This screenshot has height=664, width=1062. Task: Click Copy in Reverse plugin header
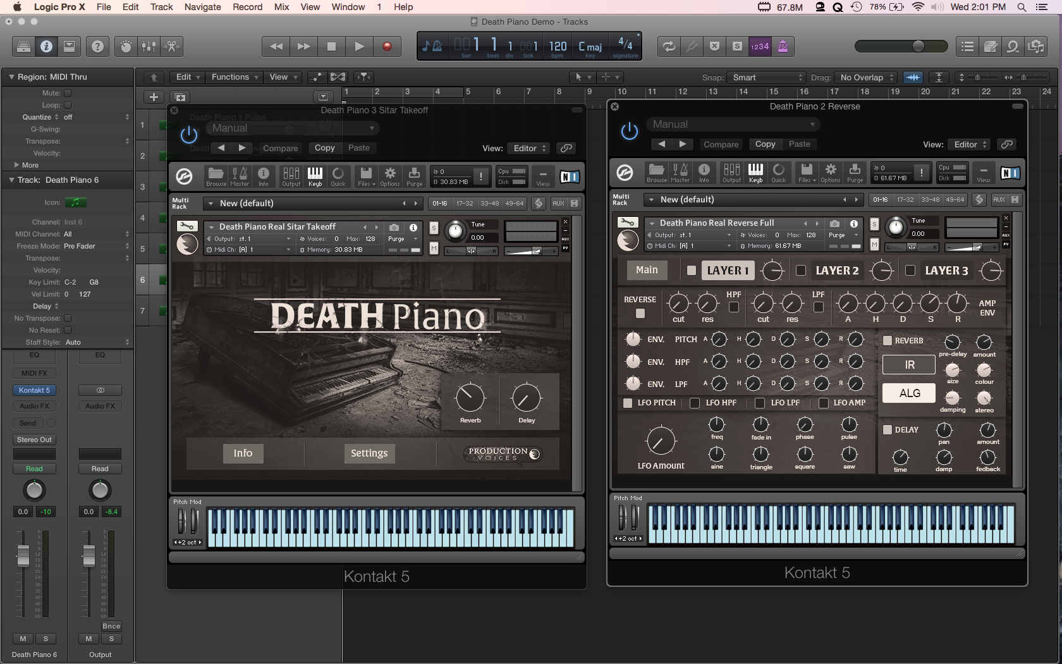tap(765, 144)
